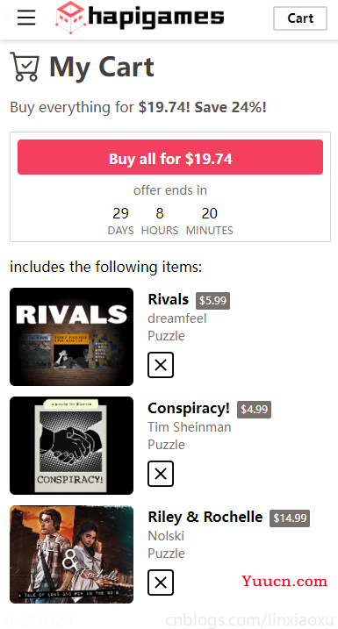Click the Tim Sheinman developer name
The height and width of the screenshot is (629, 338).
pos(190,427)
